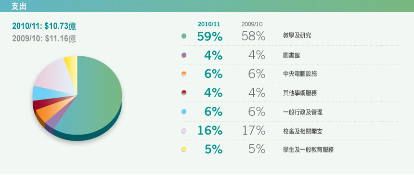
Task: Click the 2010/11: $10.73億 total text
Action: pyautogui.click(x=44, y=26)
